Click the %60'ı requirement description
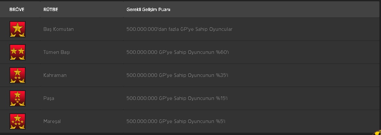 [178, 52]
